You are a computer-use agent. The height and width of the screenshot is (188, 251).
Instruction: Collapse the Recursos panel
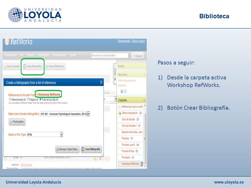tap(144, 75)
